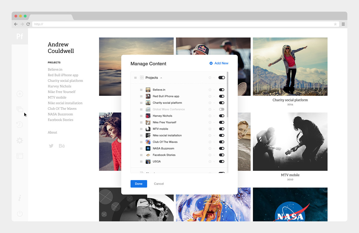Screen dimensions: 359x233
Task: Disable the Nike Free Yourself toggle
Action: coord(222,122)
